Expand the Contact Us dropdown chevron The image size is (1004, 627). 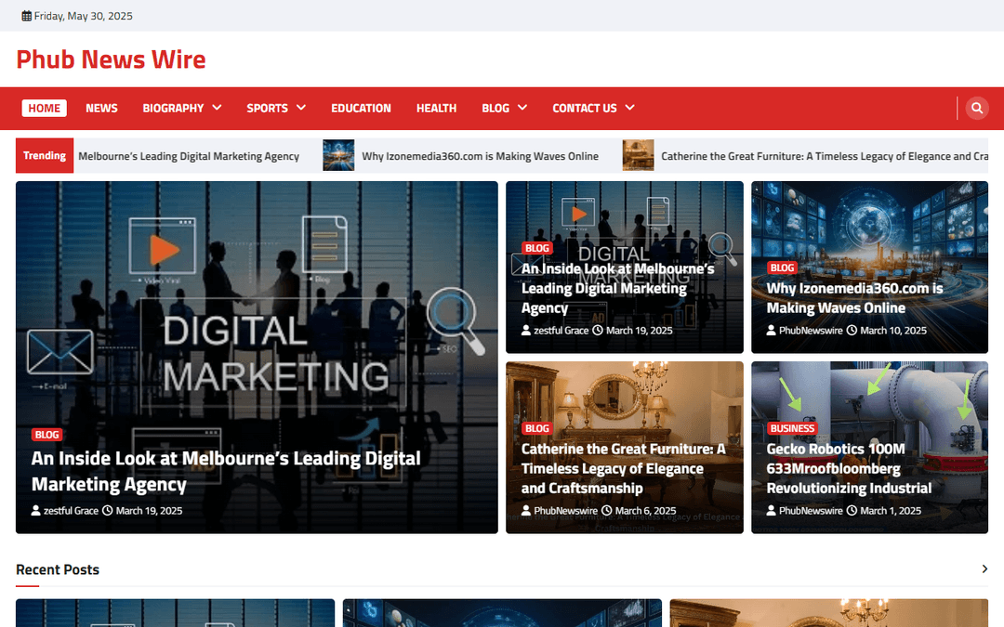(630, 108)
